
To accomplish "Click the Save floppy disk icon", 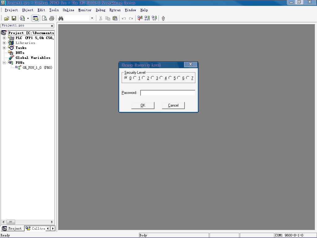I will [x=14, y=19].
